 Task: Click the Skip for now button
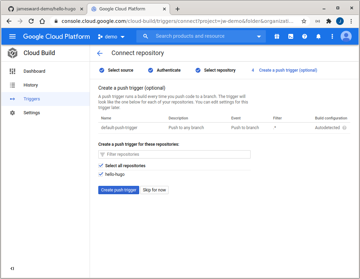154,190
